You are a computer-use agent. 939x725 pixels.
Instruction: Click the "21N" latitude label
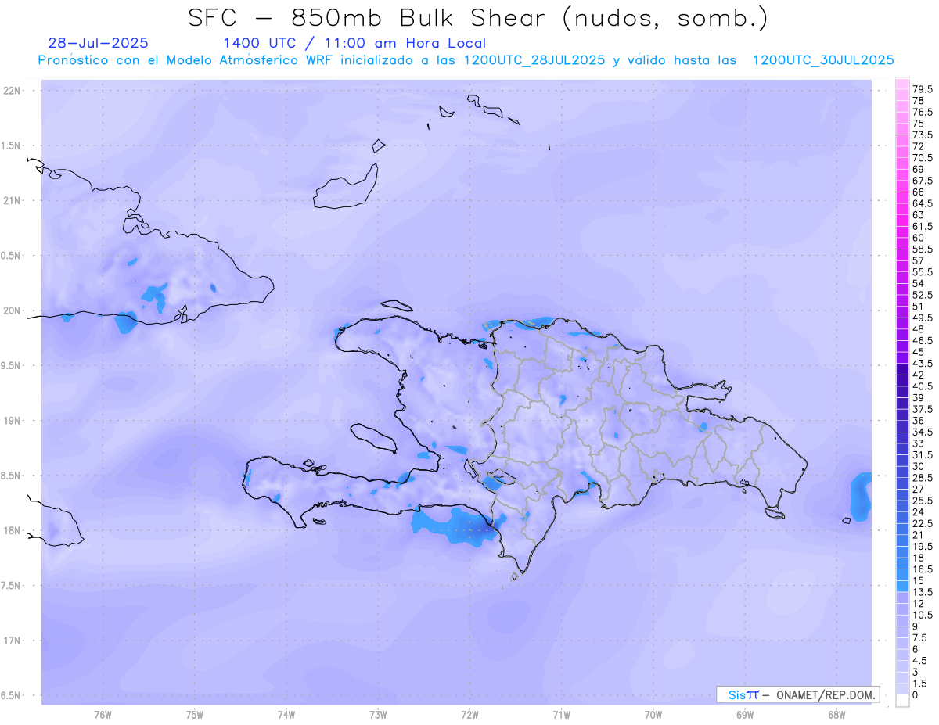coord(12,200)
